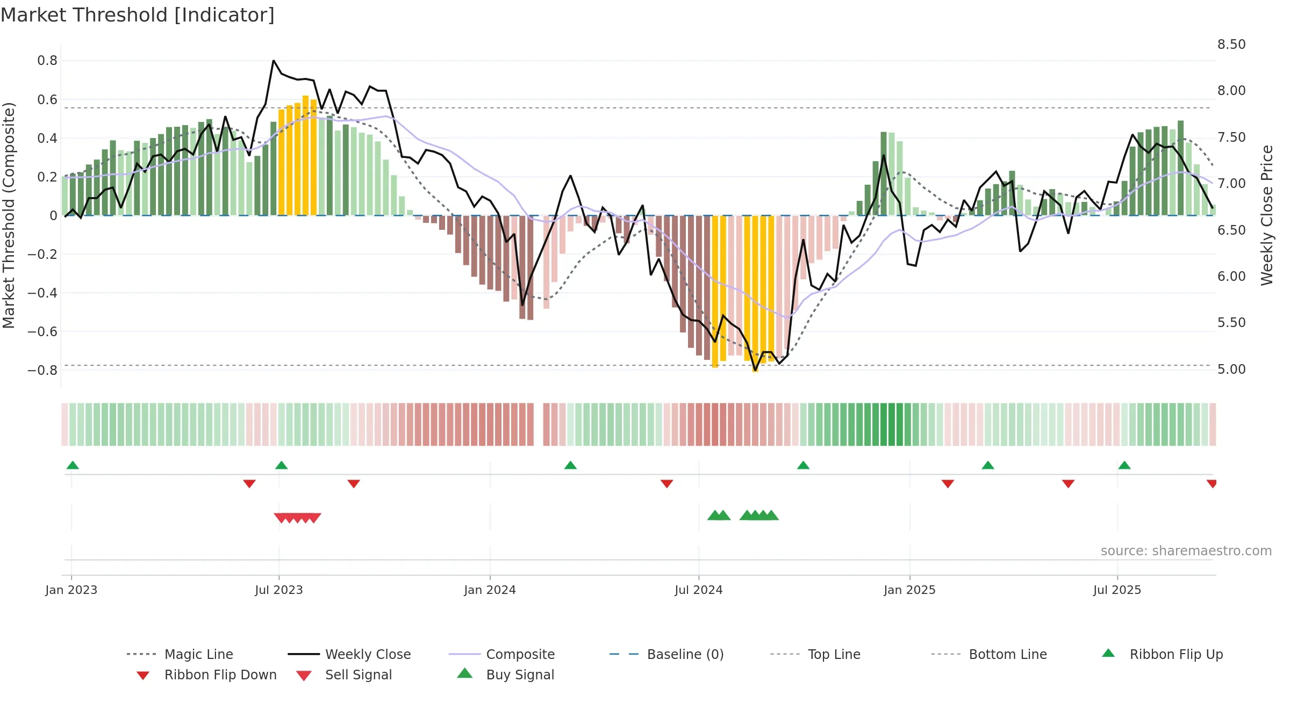Screen dimensions: 1290x725
Task: Click the 'Market Threshold [Indicator]' chart title
Action: coord(138,15)
